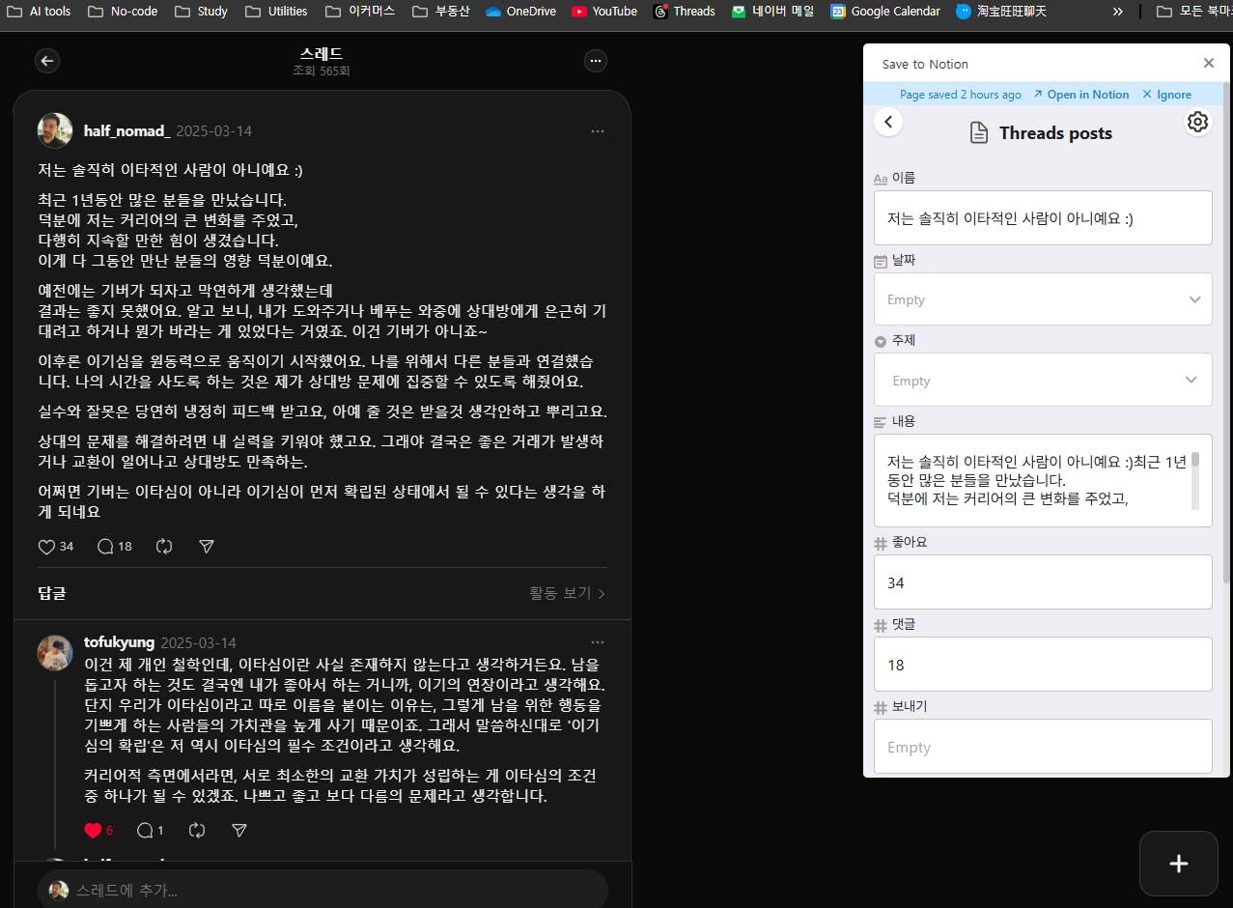Click Page saved 2 hours ago text
Screen dimensions: 1233x908
961,95
